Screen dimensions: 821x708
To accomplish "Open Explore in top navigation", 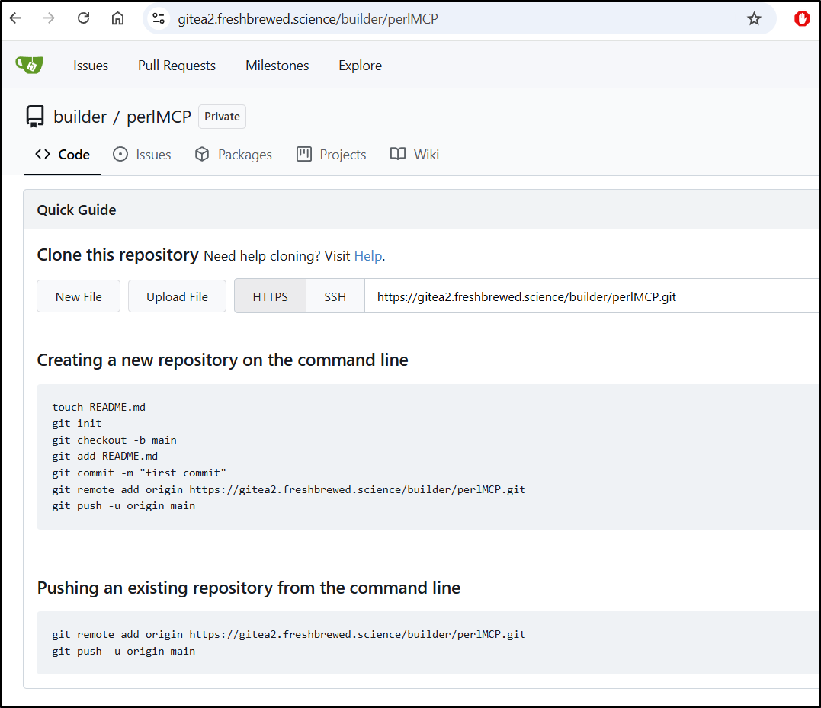I will coord(361,66).
